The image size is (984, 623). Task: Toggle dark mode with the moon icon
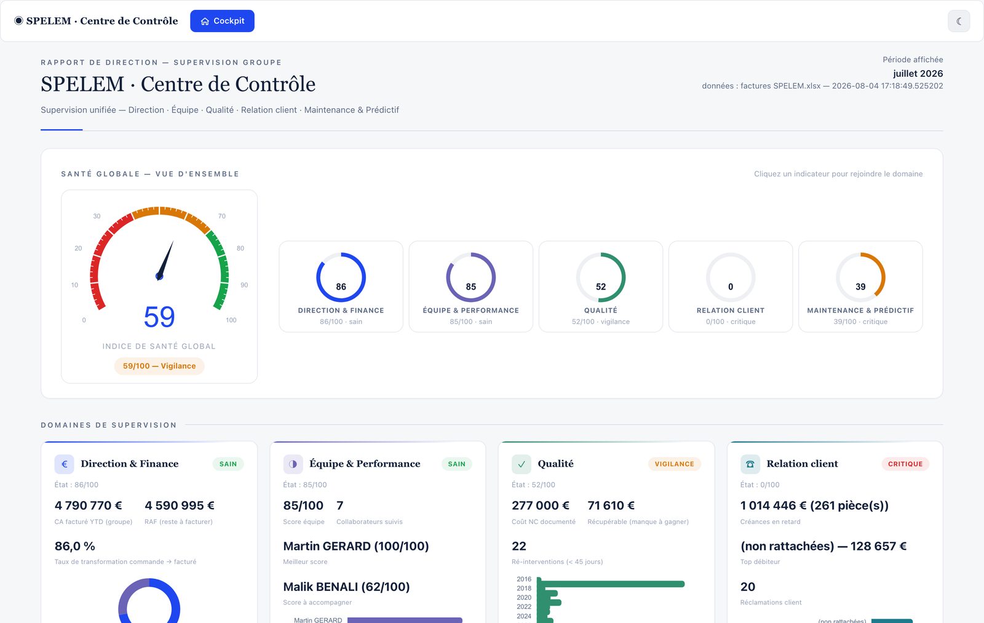[959, 21]
